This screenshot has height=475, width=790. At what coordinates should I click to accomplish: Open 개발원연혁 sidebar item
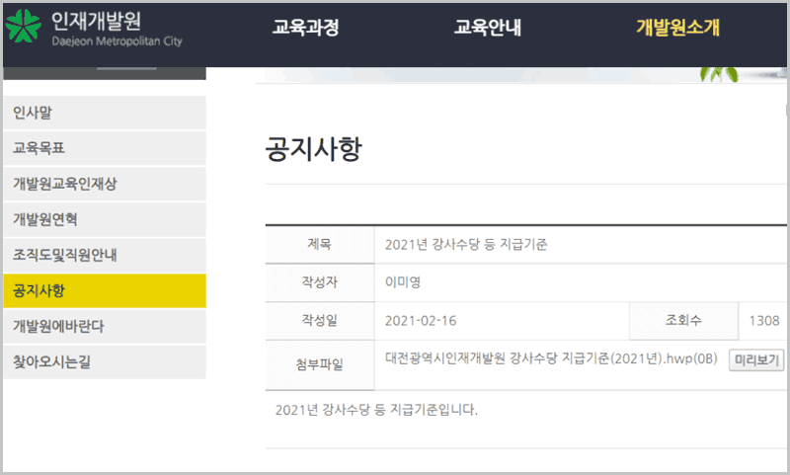[x=105, y=219]
